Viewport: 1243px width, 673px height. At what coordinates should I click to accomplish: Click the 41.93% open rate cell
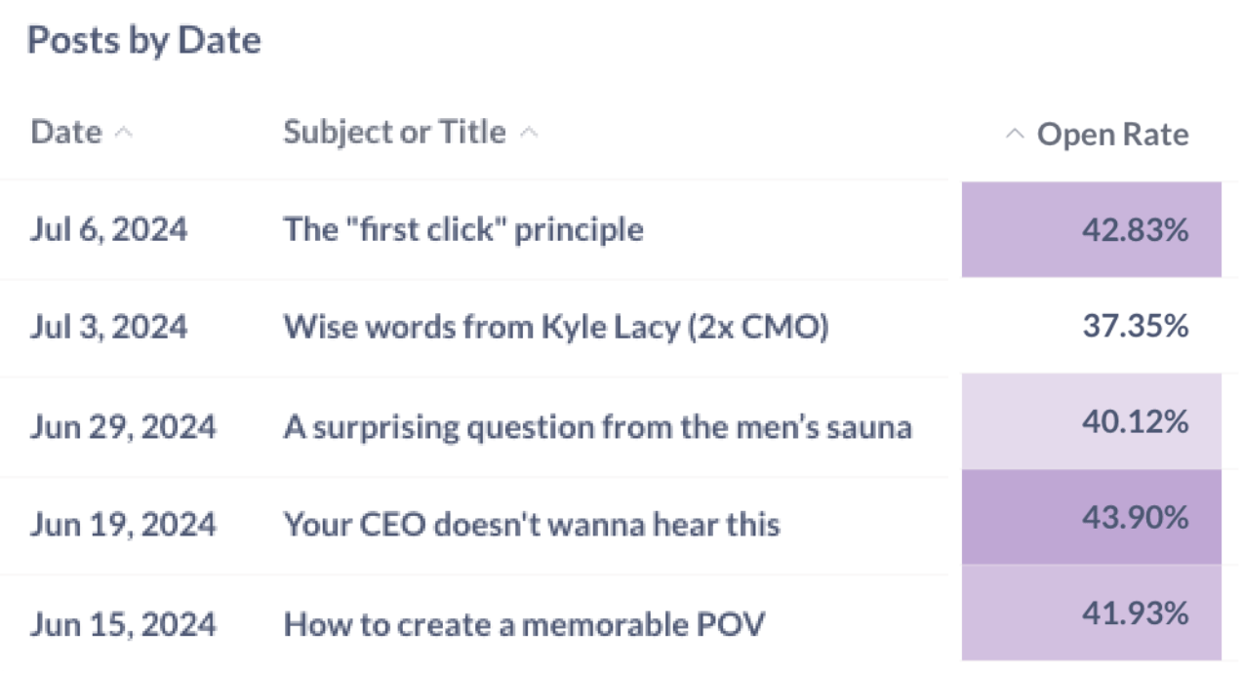1091,613
